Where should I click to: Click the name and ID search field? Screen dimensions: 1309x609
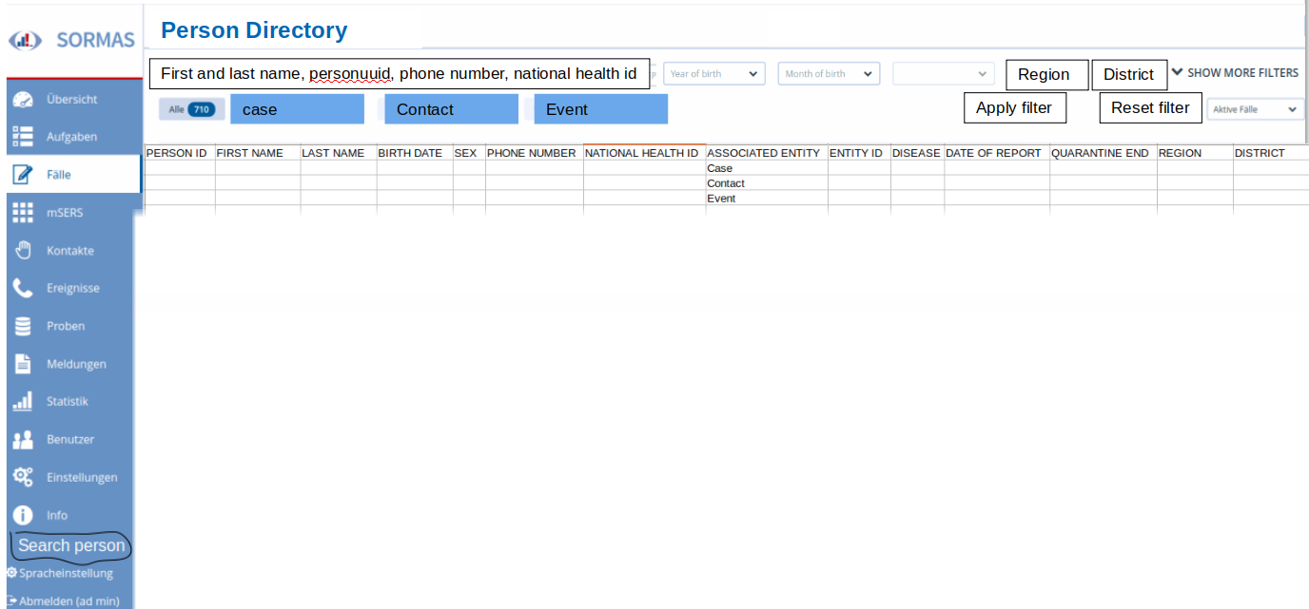coord(399,73)
